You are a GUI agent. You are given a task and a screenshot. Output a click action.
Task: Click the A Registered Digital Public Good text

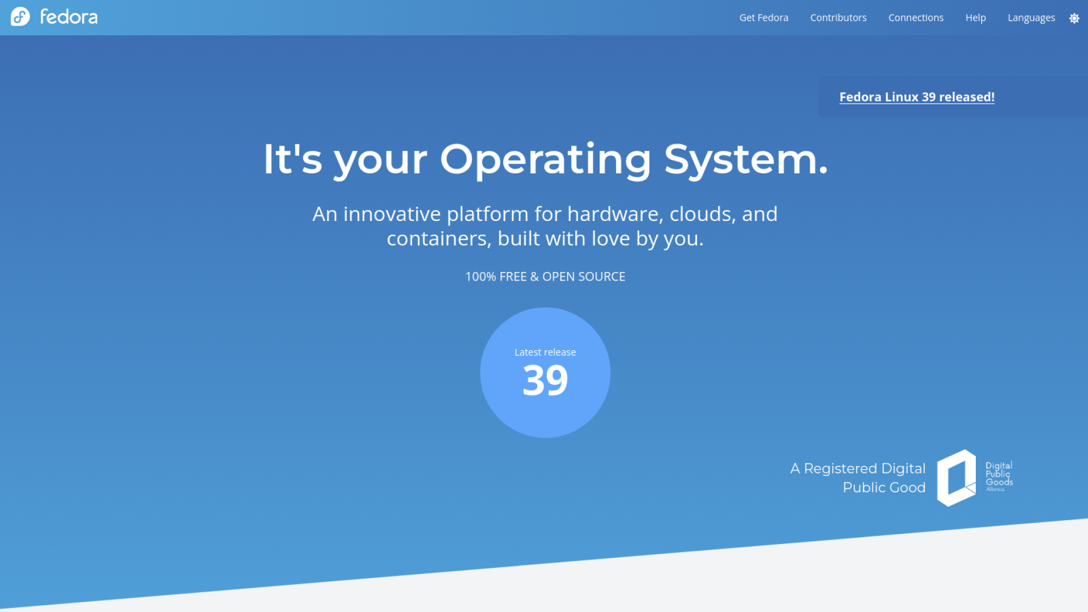(x=857, y=477)
